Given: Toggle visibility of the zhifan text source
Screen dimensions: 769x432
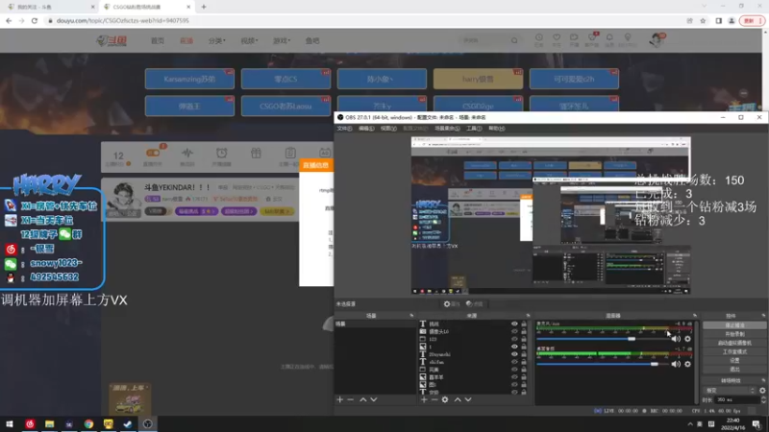Looking at the screenshot, I should click(x=514, y=362).
